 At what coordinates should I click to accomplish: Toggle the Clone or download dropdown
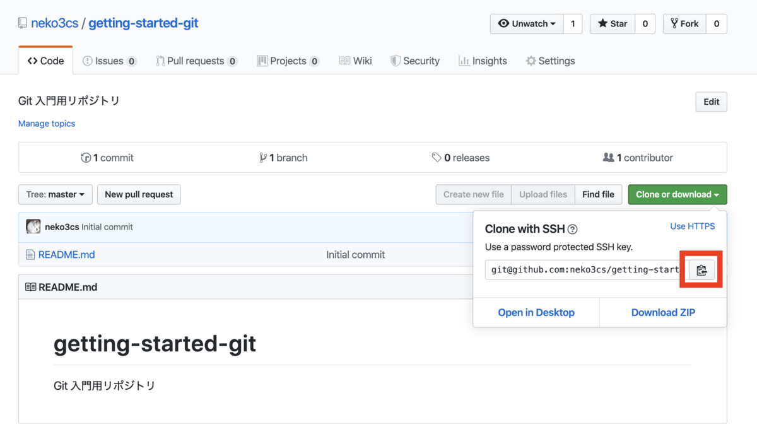pyautogui.click(x=678, y=194)
